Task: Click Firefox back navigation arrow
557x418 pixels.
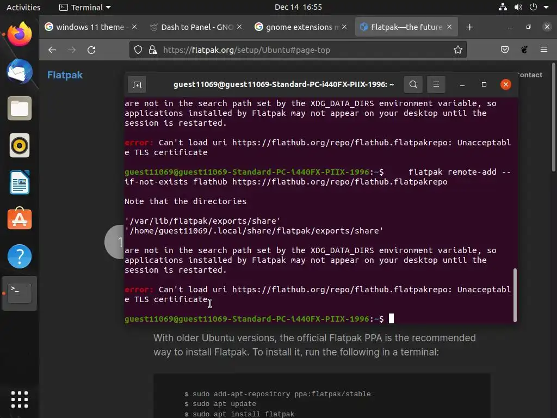Action: (x=52, y=50)
